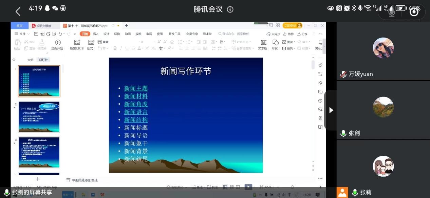Switch to Outline (大纲) pane view

(x=31, y=60)
